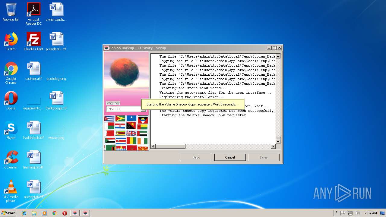Image resolution: width=386 pixels, height=217 pixels.
Task: Click the horizontal scrollbar thumb in log
Action: [170, 146]
